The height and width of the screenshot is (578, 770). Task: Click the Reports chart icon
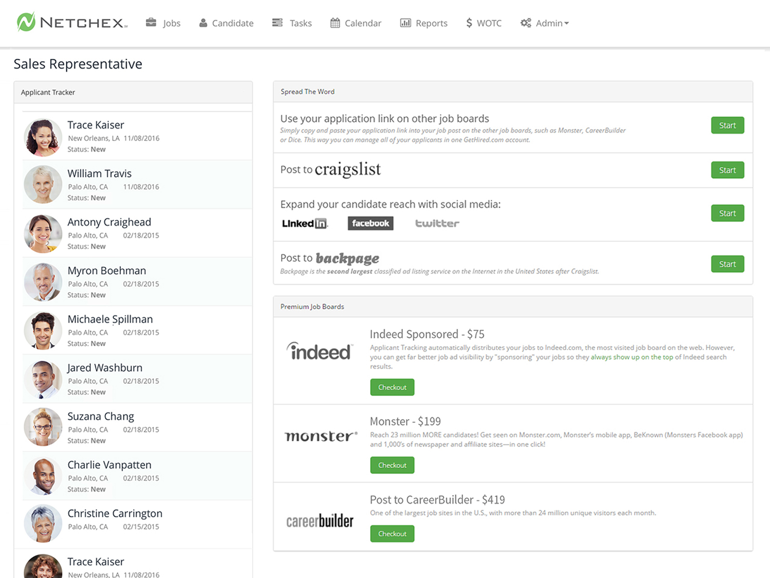coord(406,23)
